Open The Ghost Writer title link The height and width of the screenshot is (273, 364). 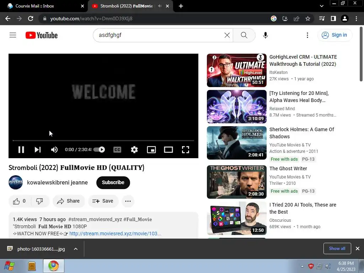click(288, 168)
